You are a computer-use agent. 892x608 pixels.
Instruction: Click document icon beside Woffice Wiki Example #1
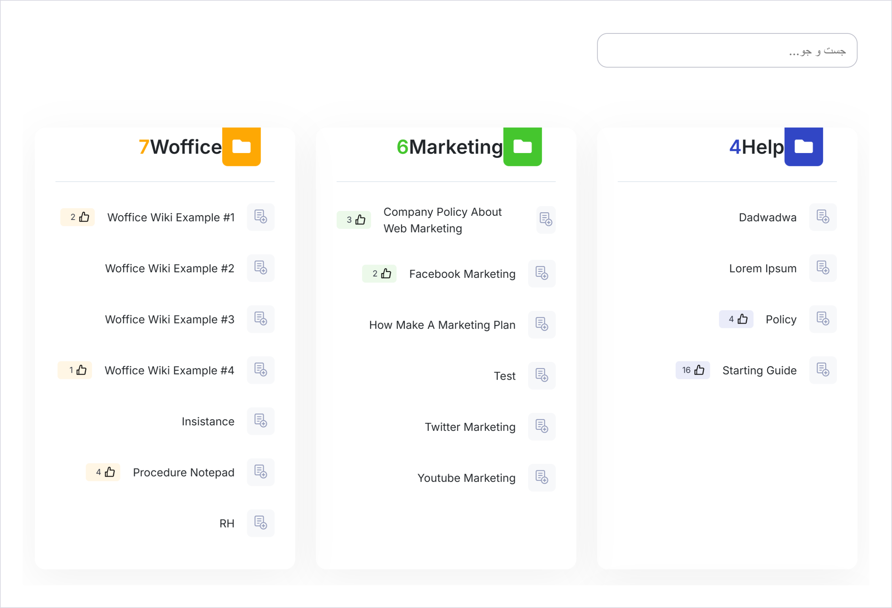pyautogui.click(x=261, y=217)
